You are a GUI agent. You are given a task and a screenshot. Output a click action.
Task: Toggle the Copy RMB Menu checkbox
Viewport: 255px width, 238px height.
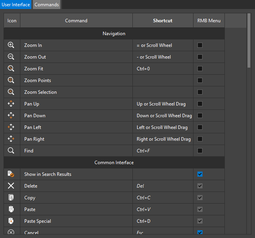[200, 197]
